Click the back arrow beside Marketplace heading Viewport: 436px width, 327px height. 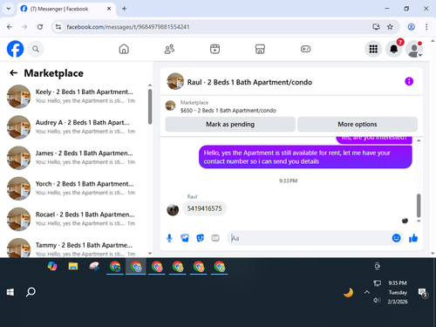[14, 73]
